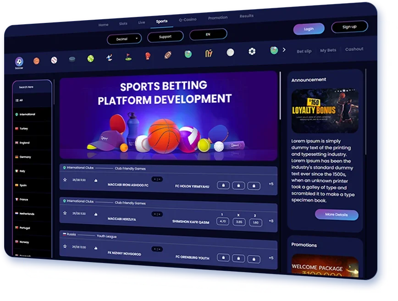The image size is (398, 301).
Task: Select the volleyball sport icon
Action: (x=230, y=52)
